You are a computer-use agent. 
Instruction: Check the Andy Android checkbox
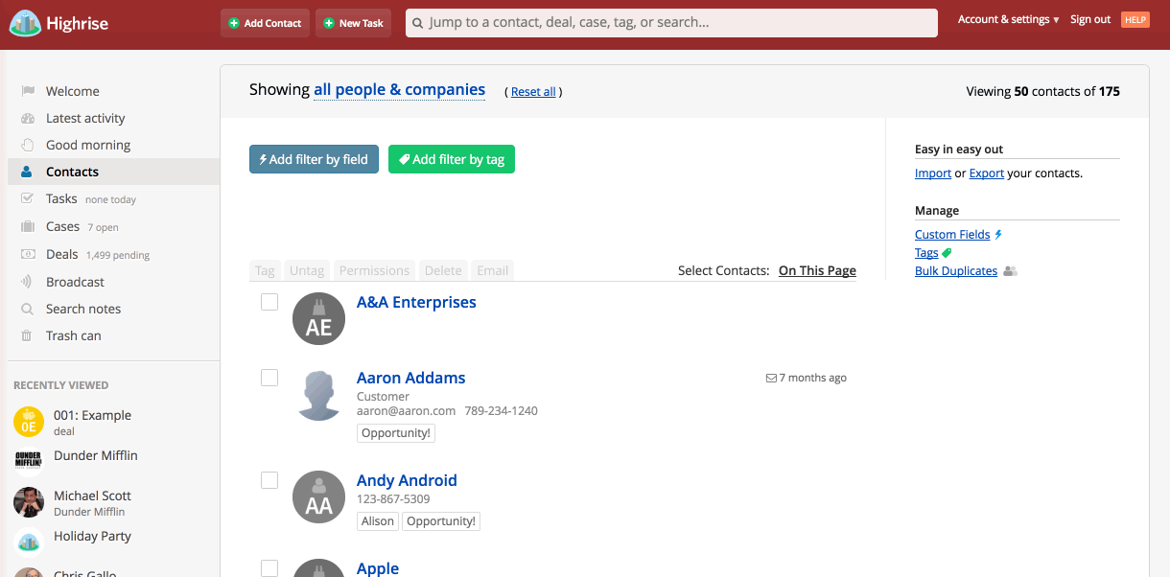pyautogui.click(x=269, y=480)
